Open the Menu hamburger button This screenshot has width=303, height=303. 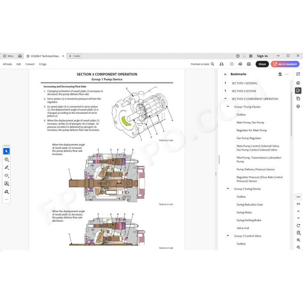coord(8,56)
